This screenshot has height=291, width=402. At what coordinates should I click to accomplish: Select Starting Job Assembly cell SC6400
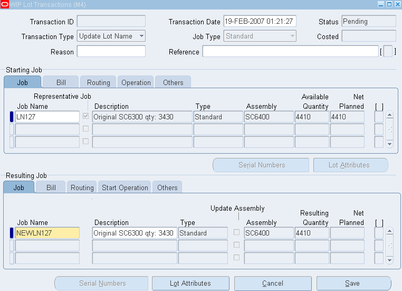click(269, 117)
